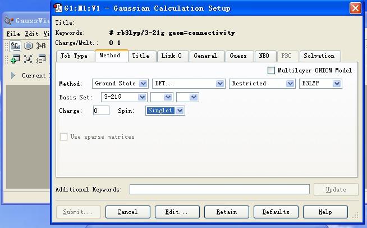Open the File menu in GaussView
Viewport: 367px width, 228px height.
[x=13, y=34]
